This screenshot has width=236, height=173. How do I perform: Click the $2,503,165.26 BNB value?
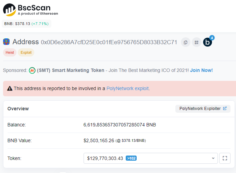(99, 140)
